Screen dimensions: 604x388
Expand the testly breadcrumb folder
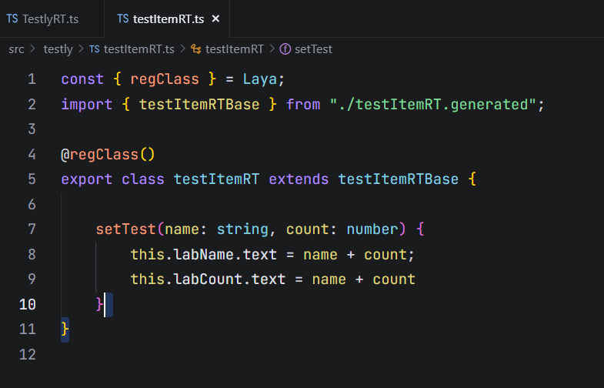[58, 48]
